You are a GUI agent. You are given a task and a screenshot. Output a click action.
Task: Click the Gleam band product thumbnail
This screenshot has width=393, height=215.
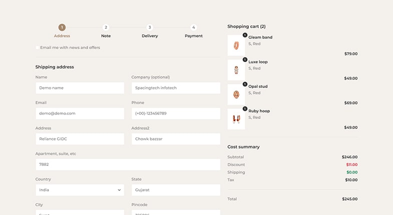(x=236, y=45)
